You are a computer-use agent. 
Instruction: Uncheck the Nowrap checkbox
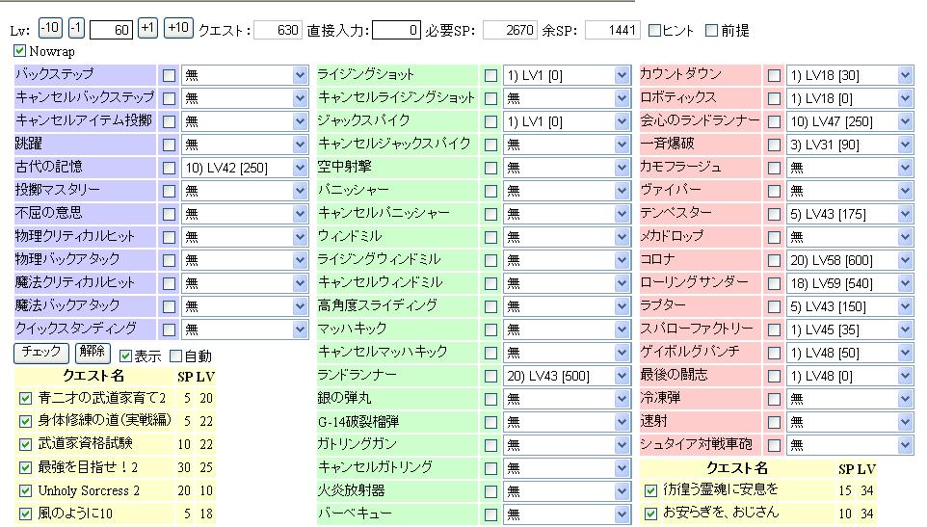[20, 51]
